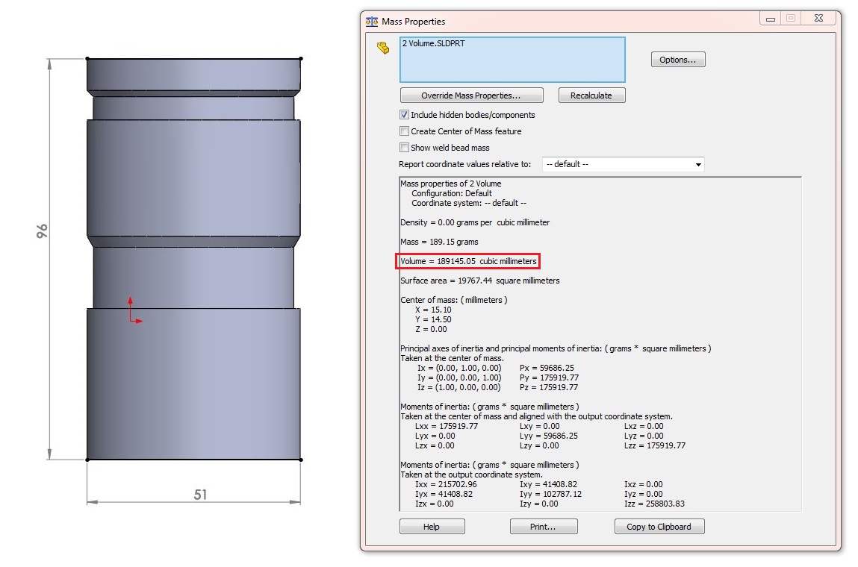
Task: Click 'Surface area = 19767.44' line
Action: coord(480,281)
